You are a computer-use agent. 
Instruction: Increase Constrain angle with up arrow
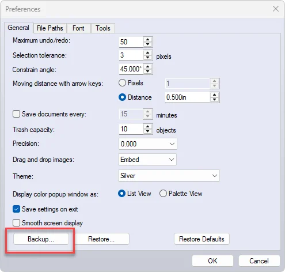[147, 66]
